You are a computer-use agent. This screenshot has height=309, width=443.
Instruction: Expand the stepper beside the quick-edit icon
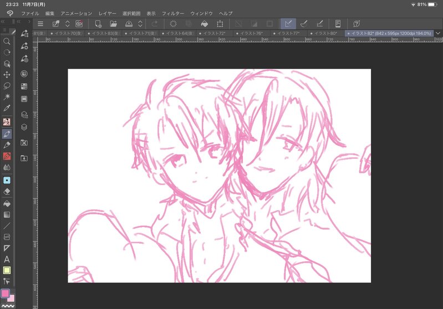(x=68, y=24)
